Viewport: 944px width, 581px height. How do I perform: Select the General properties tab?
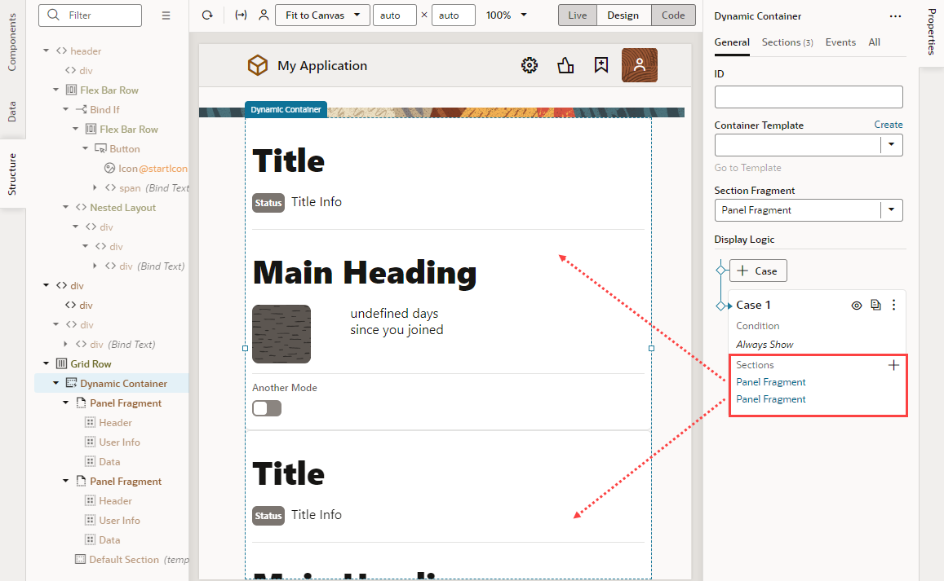point(732,42)
